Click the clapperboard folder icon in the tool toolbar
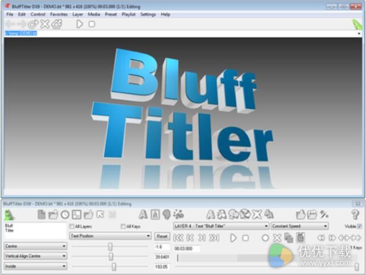 pos(312,214)
